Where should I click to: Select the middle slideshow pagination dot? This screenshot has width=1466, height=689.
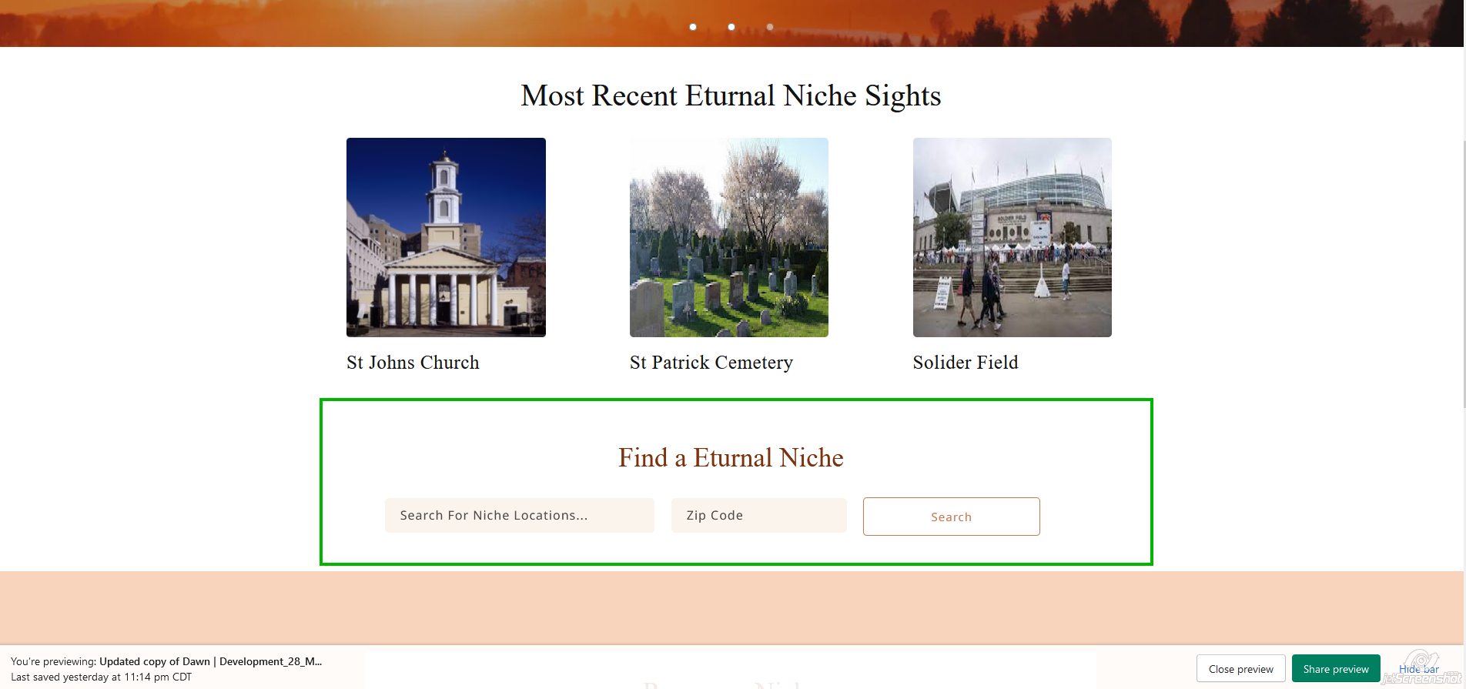click(x=731, y=27)
